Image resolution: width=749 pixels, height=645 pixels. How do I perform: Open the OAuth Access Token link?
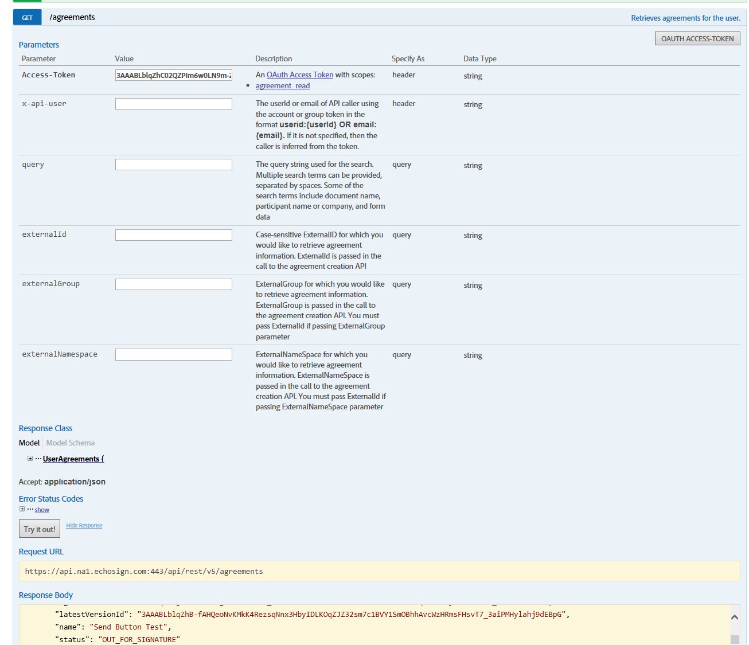[299, 75]
